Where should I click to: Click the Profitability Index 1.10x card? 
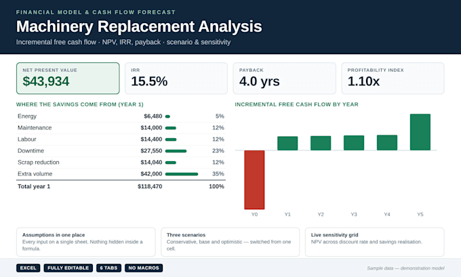pos(393,78)
